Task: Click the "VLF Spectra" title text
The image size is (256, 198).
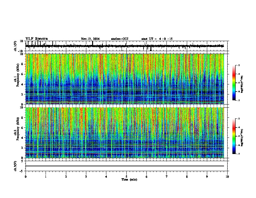Action: pos(37,39)
